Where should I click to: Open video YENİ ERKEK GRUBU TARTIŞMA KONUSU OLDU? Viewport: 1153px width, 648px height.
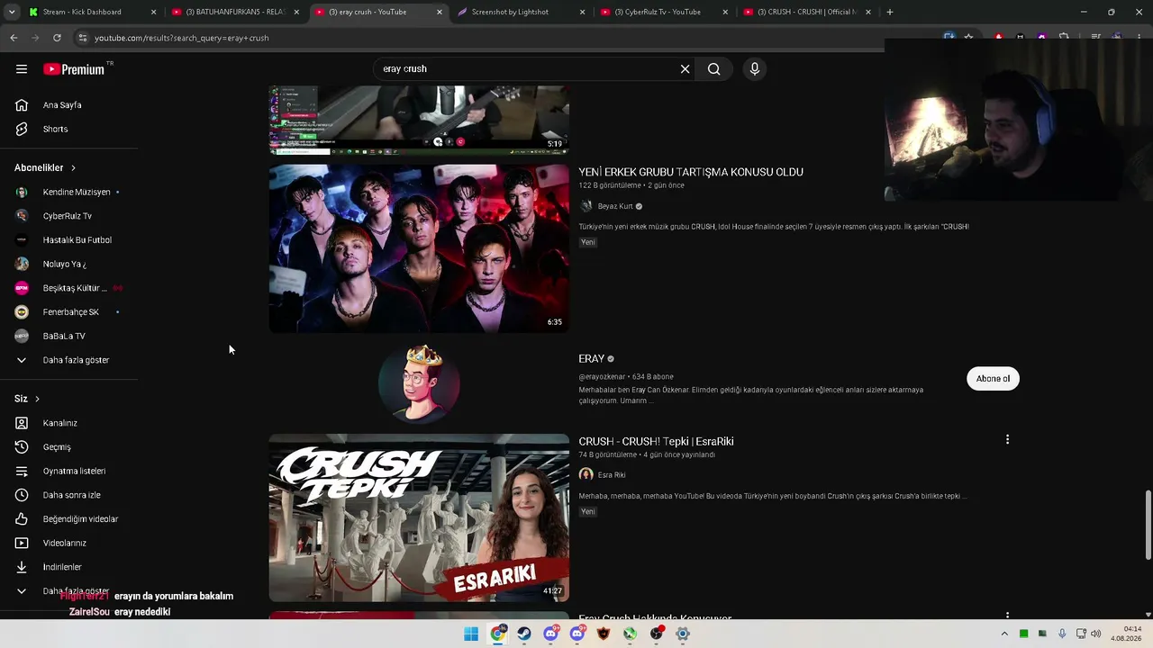tap(691, 172)
